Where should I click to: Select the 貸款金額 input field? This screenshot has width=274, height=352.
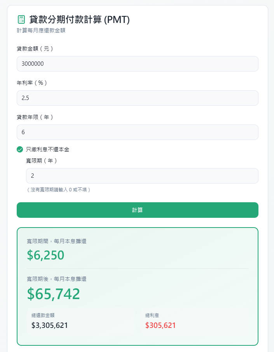click(x=137, y=63)
